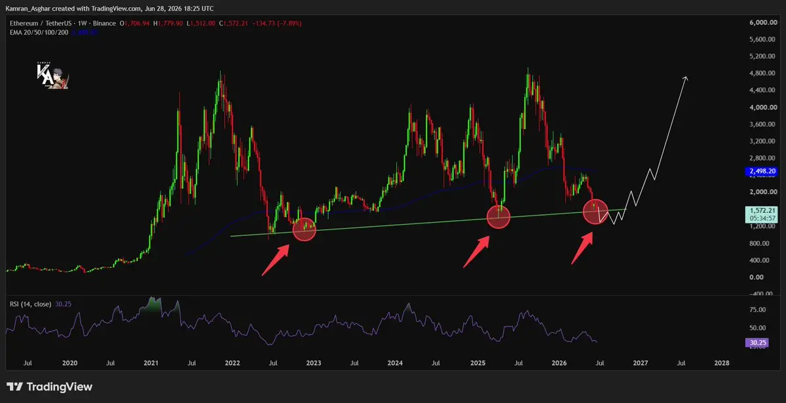The width and height of the screenshot is (786, 403).
Task: Click the 1,200.00 price axis label
Action: (x=762, y=227)
